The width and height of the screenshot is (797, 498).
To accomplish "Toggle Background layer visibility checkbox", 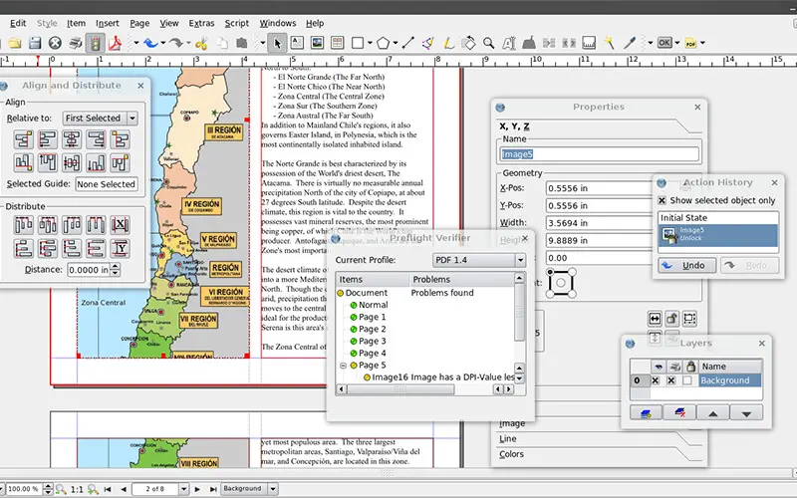I will [x=656, y=380].
